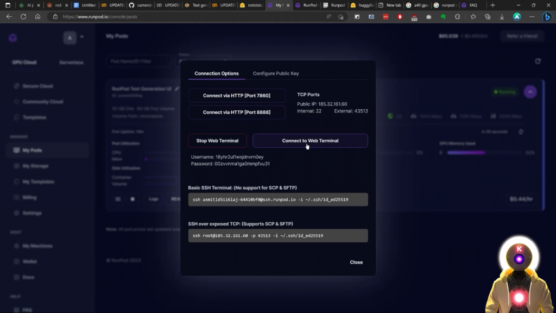Open Community Cloud in the sidebar
Viewport: 556px width, 313px height.
(42, 102)
